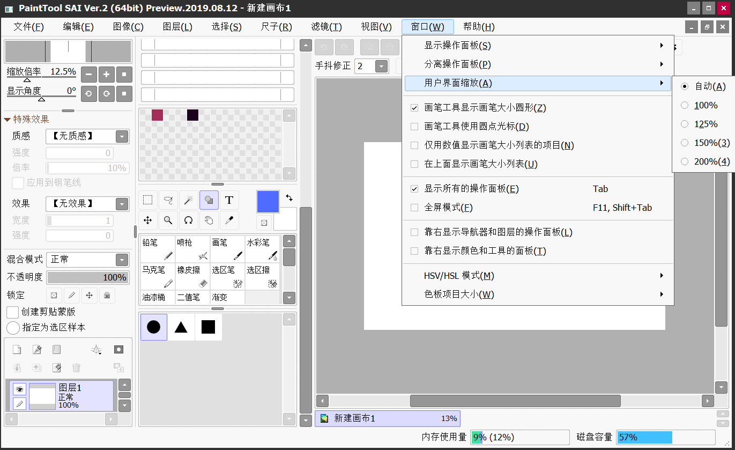Screen dimensions: 735x450
Task: Open the 效果 effect dropdown
Action: [x=122, y=204]
